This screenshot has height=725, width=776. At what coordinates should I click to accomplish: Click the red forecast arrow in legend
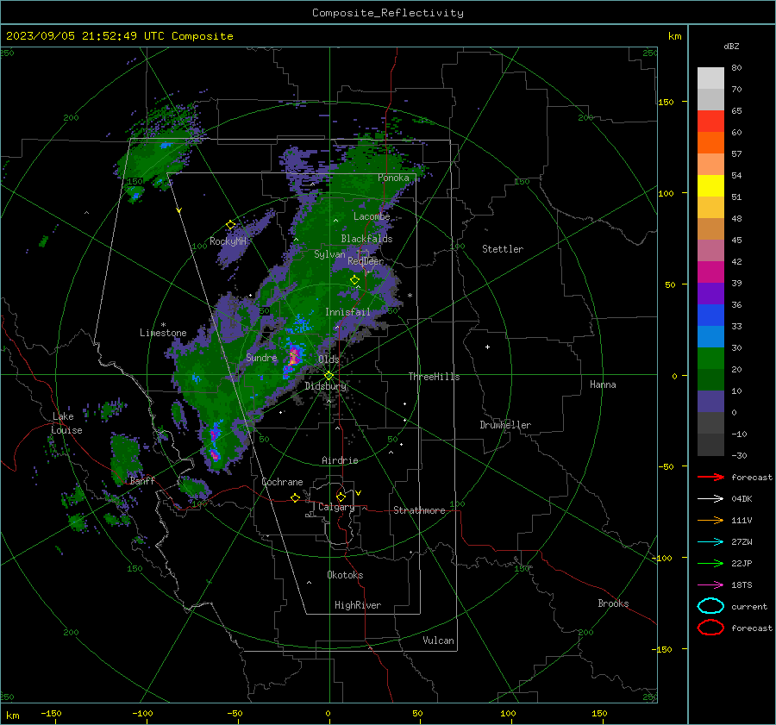[x=710, y=477]
